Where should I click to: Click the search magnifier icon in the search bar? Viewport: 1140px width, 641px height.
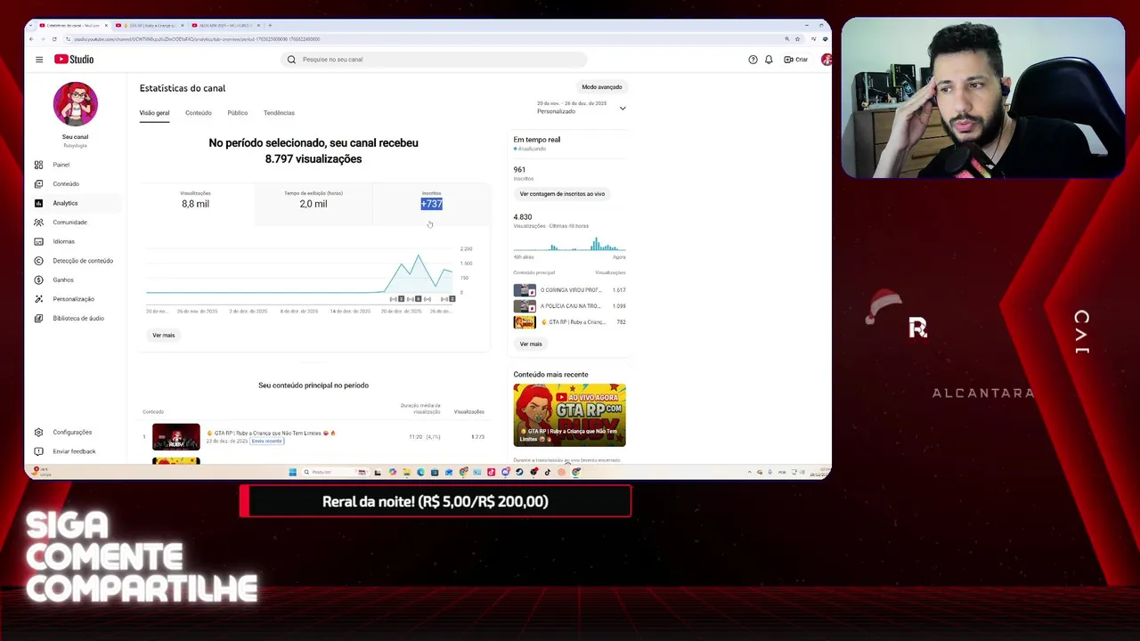point(291,60)
